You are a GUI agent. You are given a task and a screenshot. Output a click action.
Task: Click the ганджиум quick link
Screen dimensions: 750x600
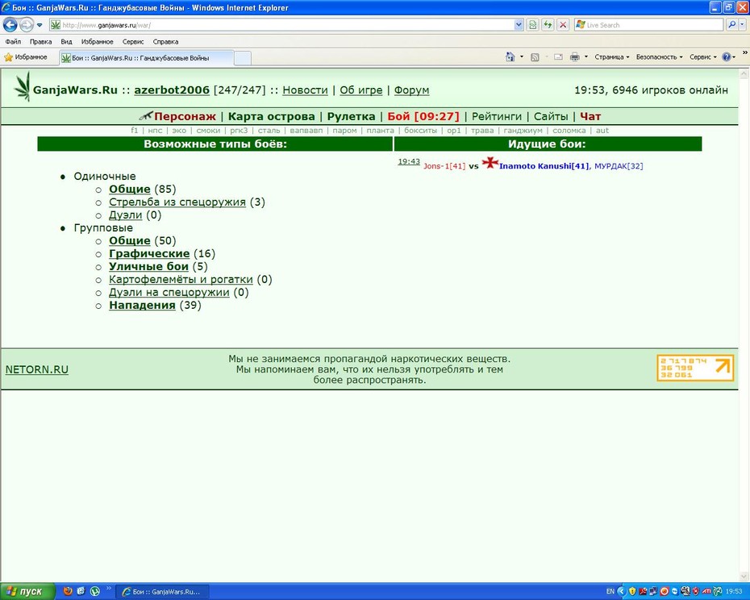pos(523,130)
